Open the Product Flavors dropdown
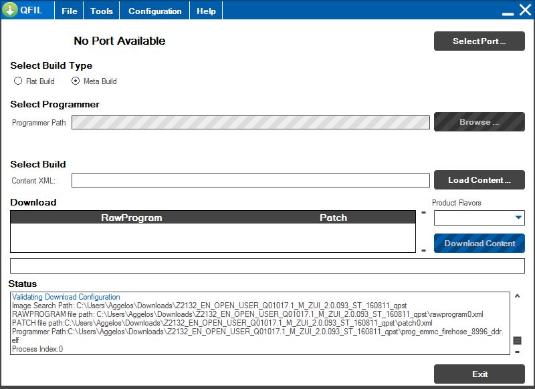Screen dimensions: 535x389 pos(519,218)
